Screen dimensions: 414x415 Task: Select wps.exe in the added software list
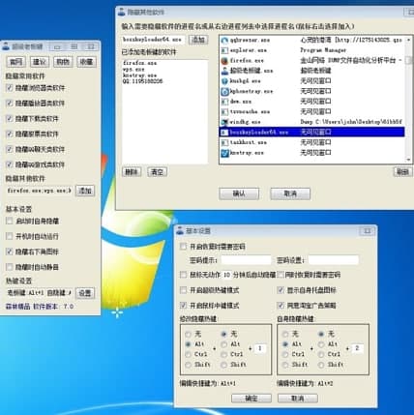(133, 69)
